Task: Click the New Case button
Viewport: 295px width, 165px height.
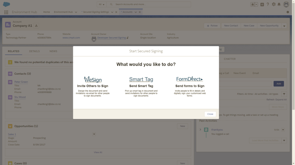Action: pyautogui.click(x=249, y=26)
